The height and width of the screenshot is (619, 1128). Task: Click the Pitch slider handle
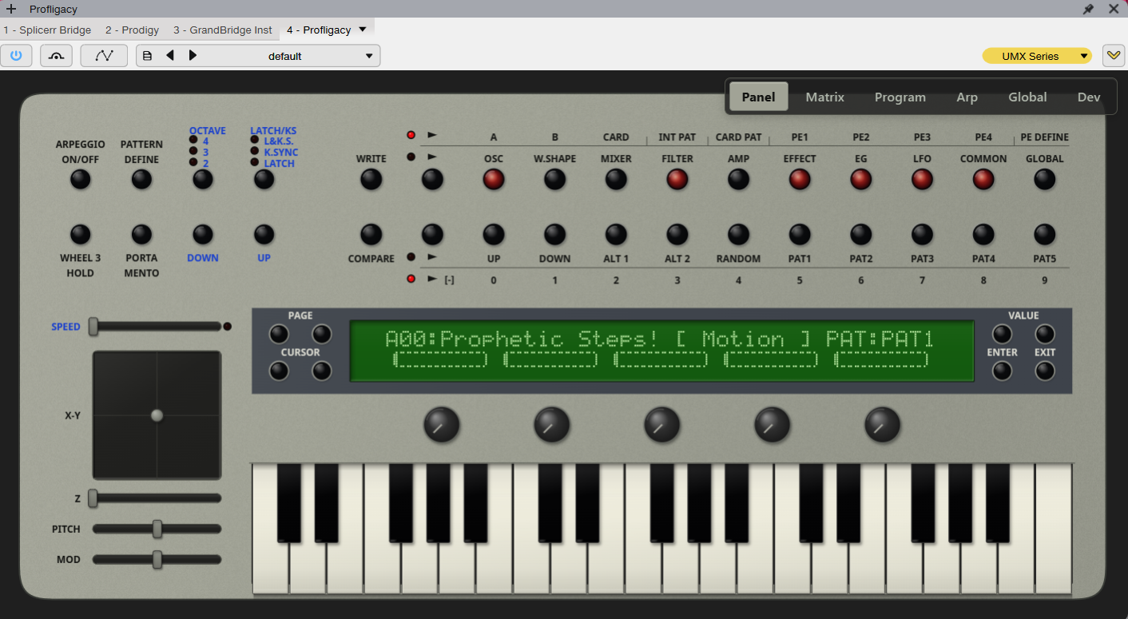click(157, 529)
